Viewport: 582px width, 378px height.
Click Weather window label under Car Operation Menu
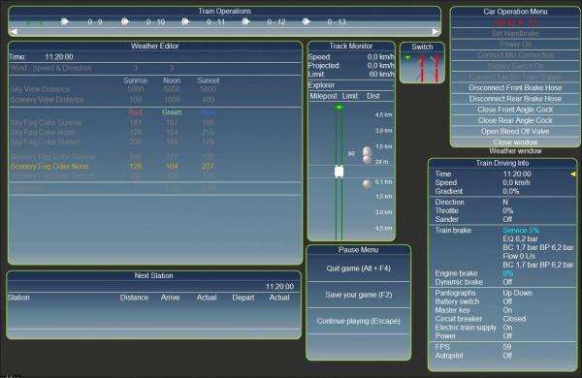(x=515, y=151)
